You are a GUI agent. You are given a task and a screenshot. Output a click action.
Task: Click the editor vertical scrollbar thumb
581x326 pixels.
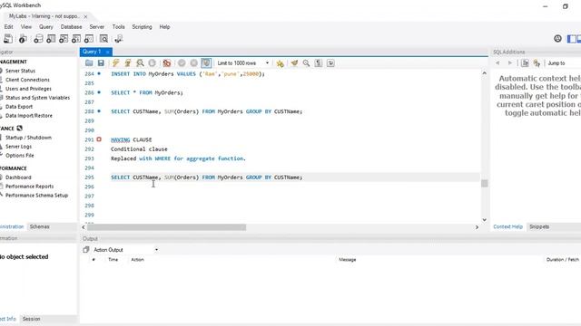coord(484,183)
